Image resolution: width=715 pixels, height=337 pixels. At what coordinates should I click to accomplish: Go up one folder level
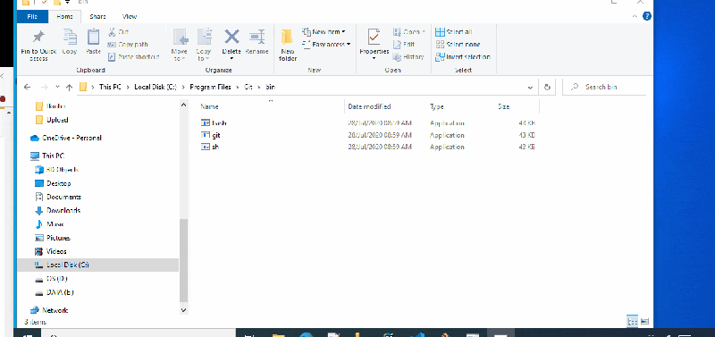click(x=69, y=87)
